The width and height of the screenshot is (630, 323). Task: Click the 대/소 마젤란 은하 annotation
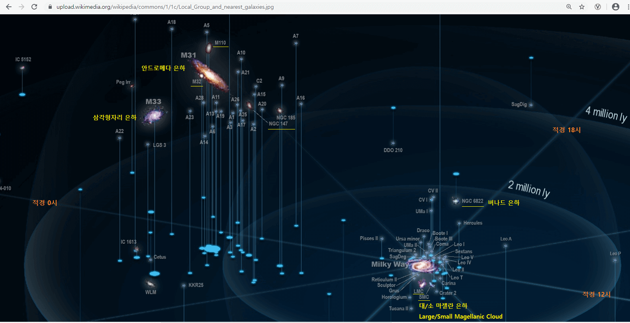pyautogui.click(x=443, y=306)
